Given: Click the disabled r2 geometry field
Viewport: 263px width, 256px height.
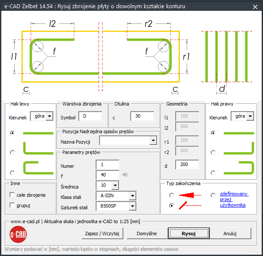Looking at the screenshot, I should [187, 150].
